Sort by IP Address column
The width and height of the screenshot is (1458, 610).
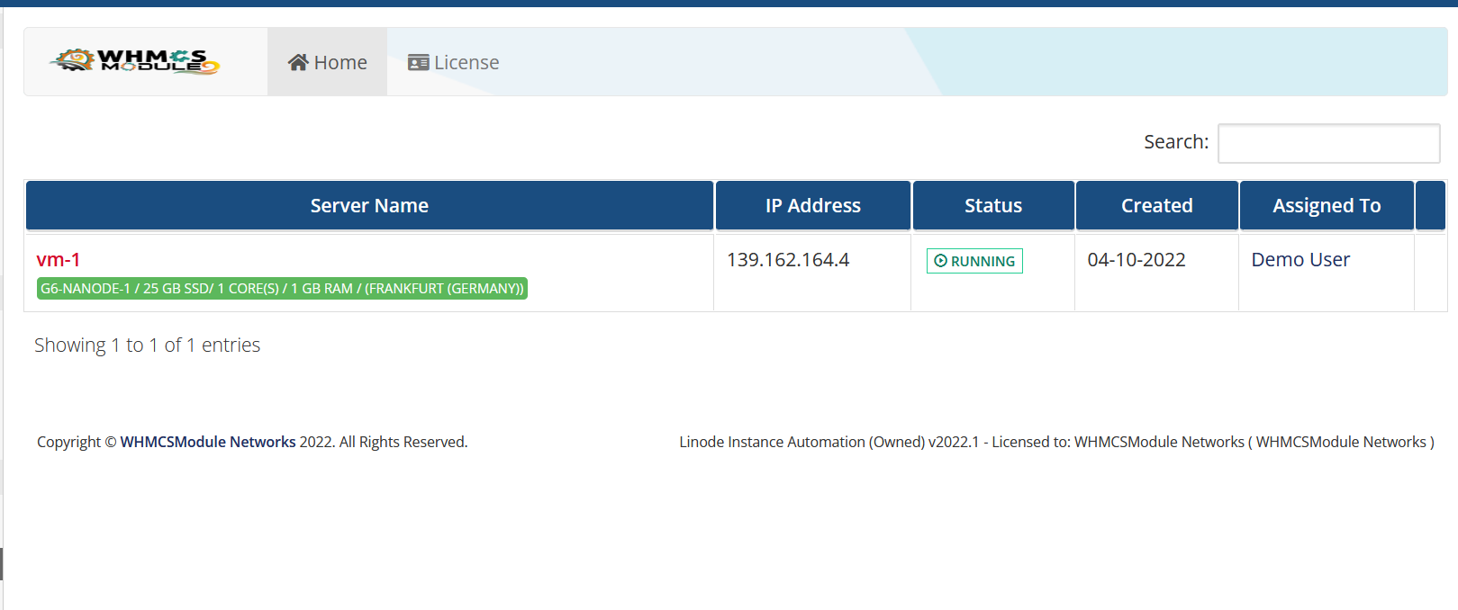812,205
